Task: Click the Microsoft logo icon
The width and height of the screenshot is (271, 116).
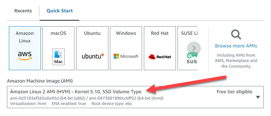Action: pyautogui.click(x=126, y=56)
